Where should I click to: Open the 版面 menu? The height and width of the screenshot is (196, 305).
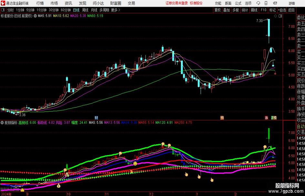[228, 3]
